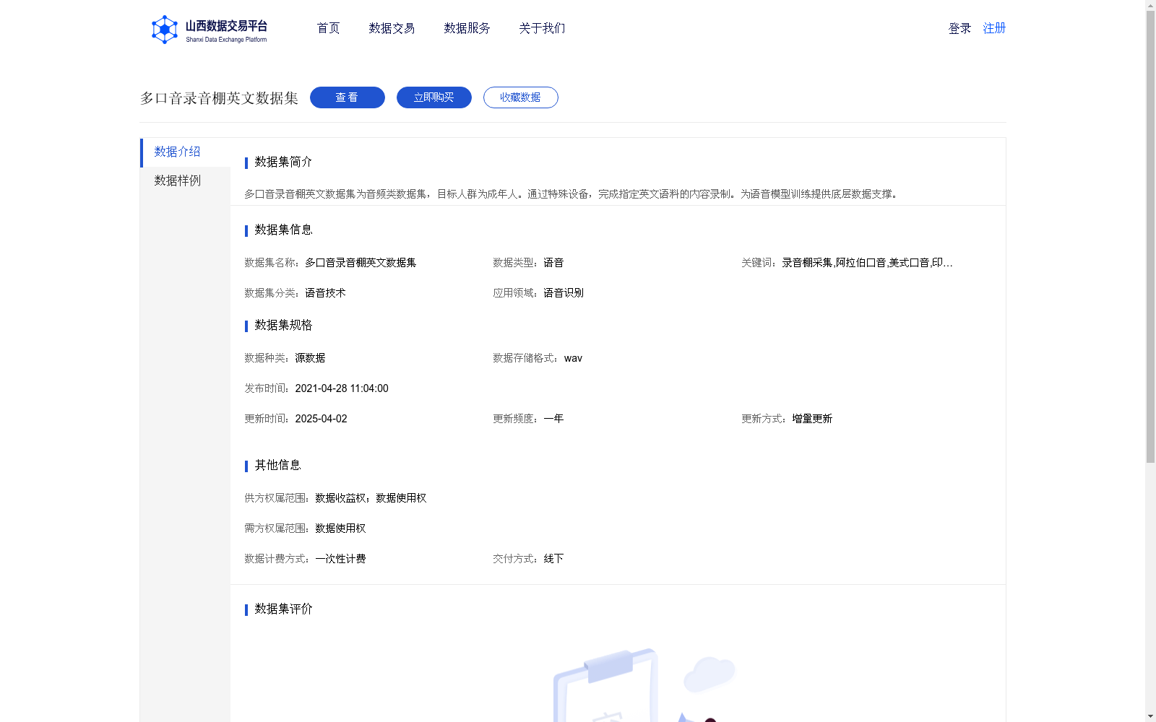Open the 首页 home page
The width and height of the screenshot is (1156, 722).
point(327,28)
